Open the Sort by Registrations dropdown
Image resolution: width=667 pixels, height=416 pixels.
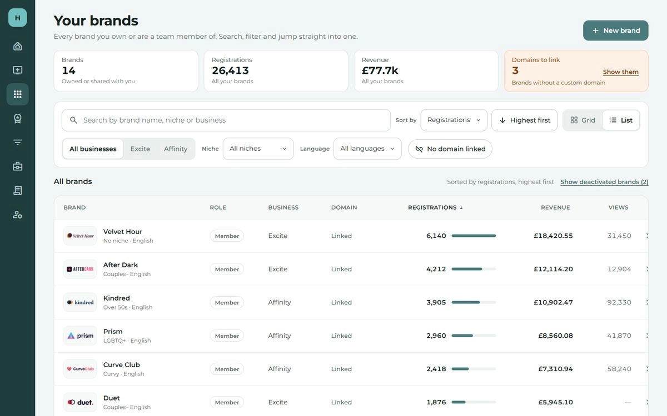click(454, 120)
